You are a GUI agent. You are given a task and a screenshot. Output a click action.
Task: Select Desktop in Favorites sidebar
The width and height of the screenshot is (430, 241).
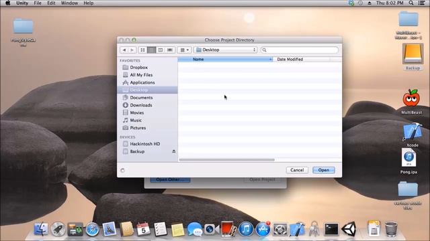point(147,90)
